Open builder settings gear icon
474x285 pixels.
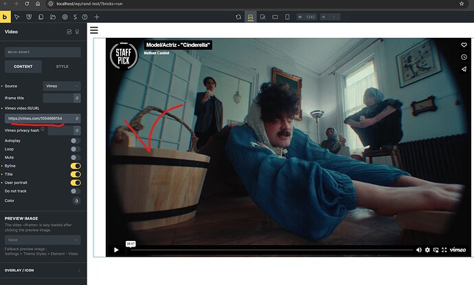point(65,17)
